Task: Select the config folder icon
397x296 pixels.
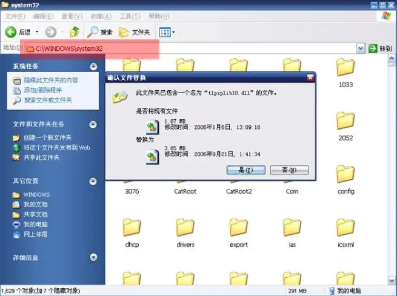Action: pyautogui.click(x=345, y=174)
